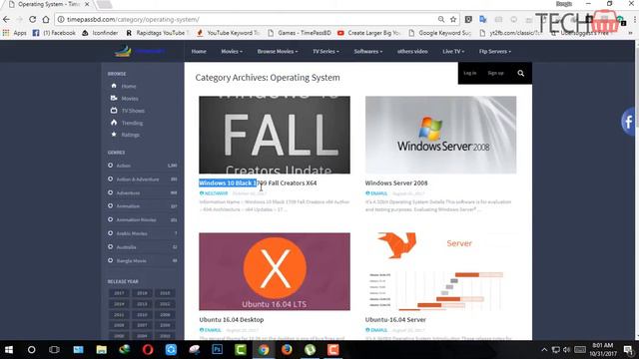Show hidden system tray icons

click(x=544, y=350)
